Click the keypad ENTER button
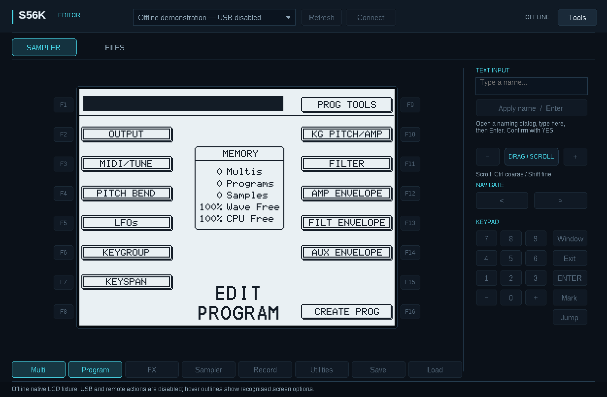The width and height of the screenshot is (607, 397). pos(570,278)
